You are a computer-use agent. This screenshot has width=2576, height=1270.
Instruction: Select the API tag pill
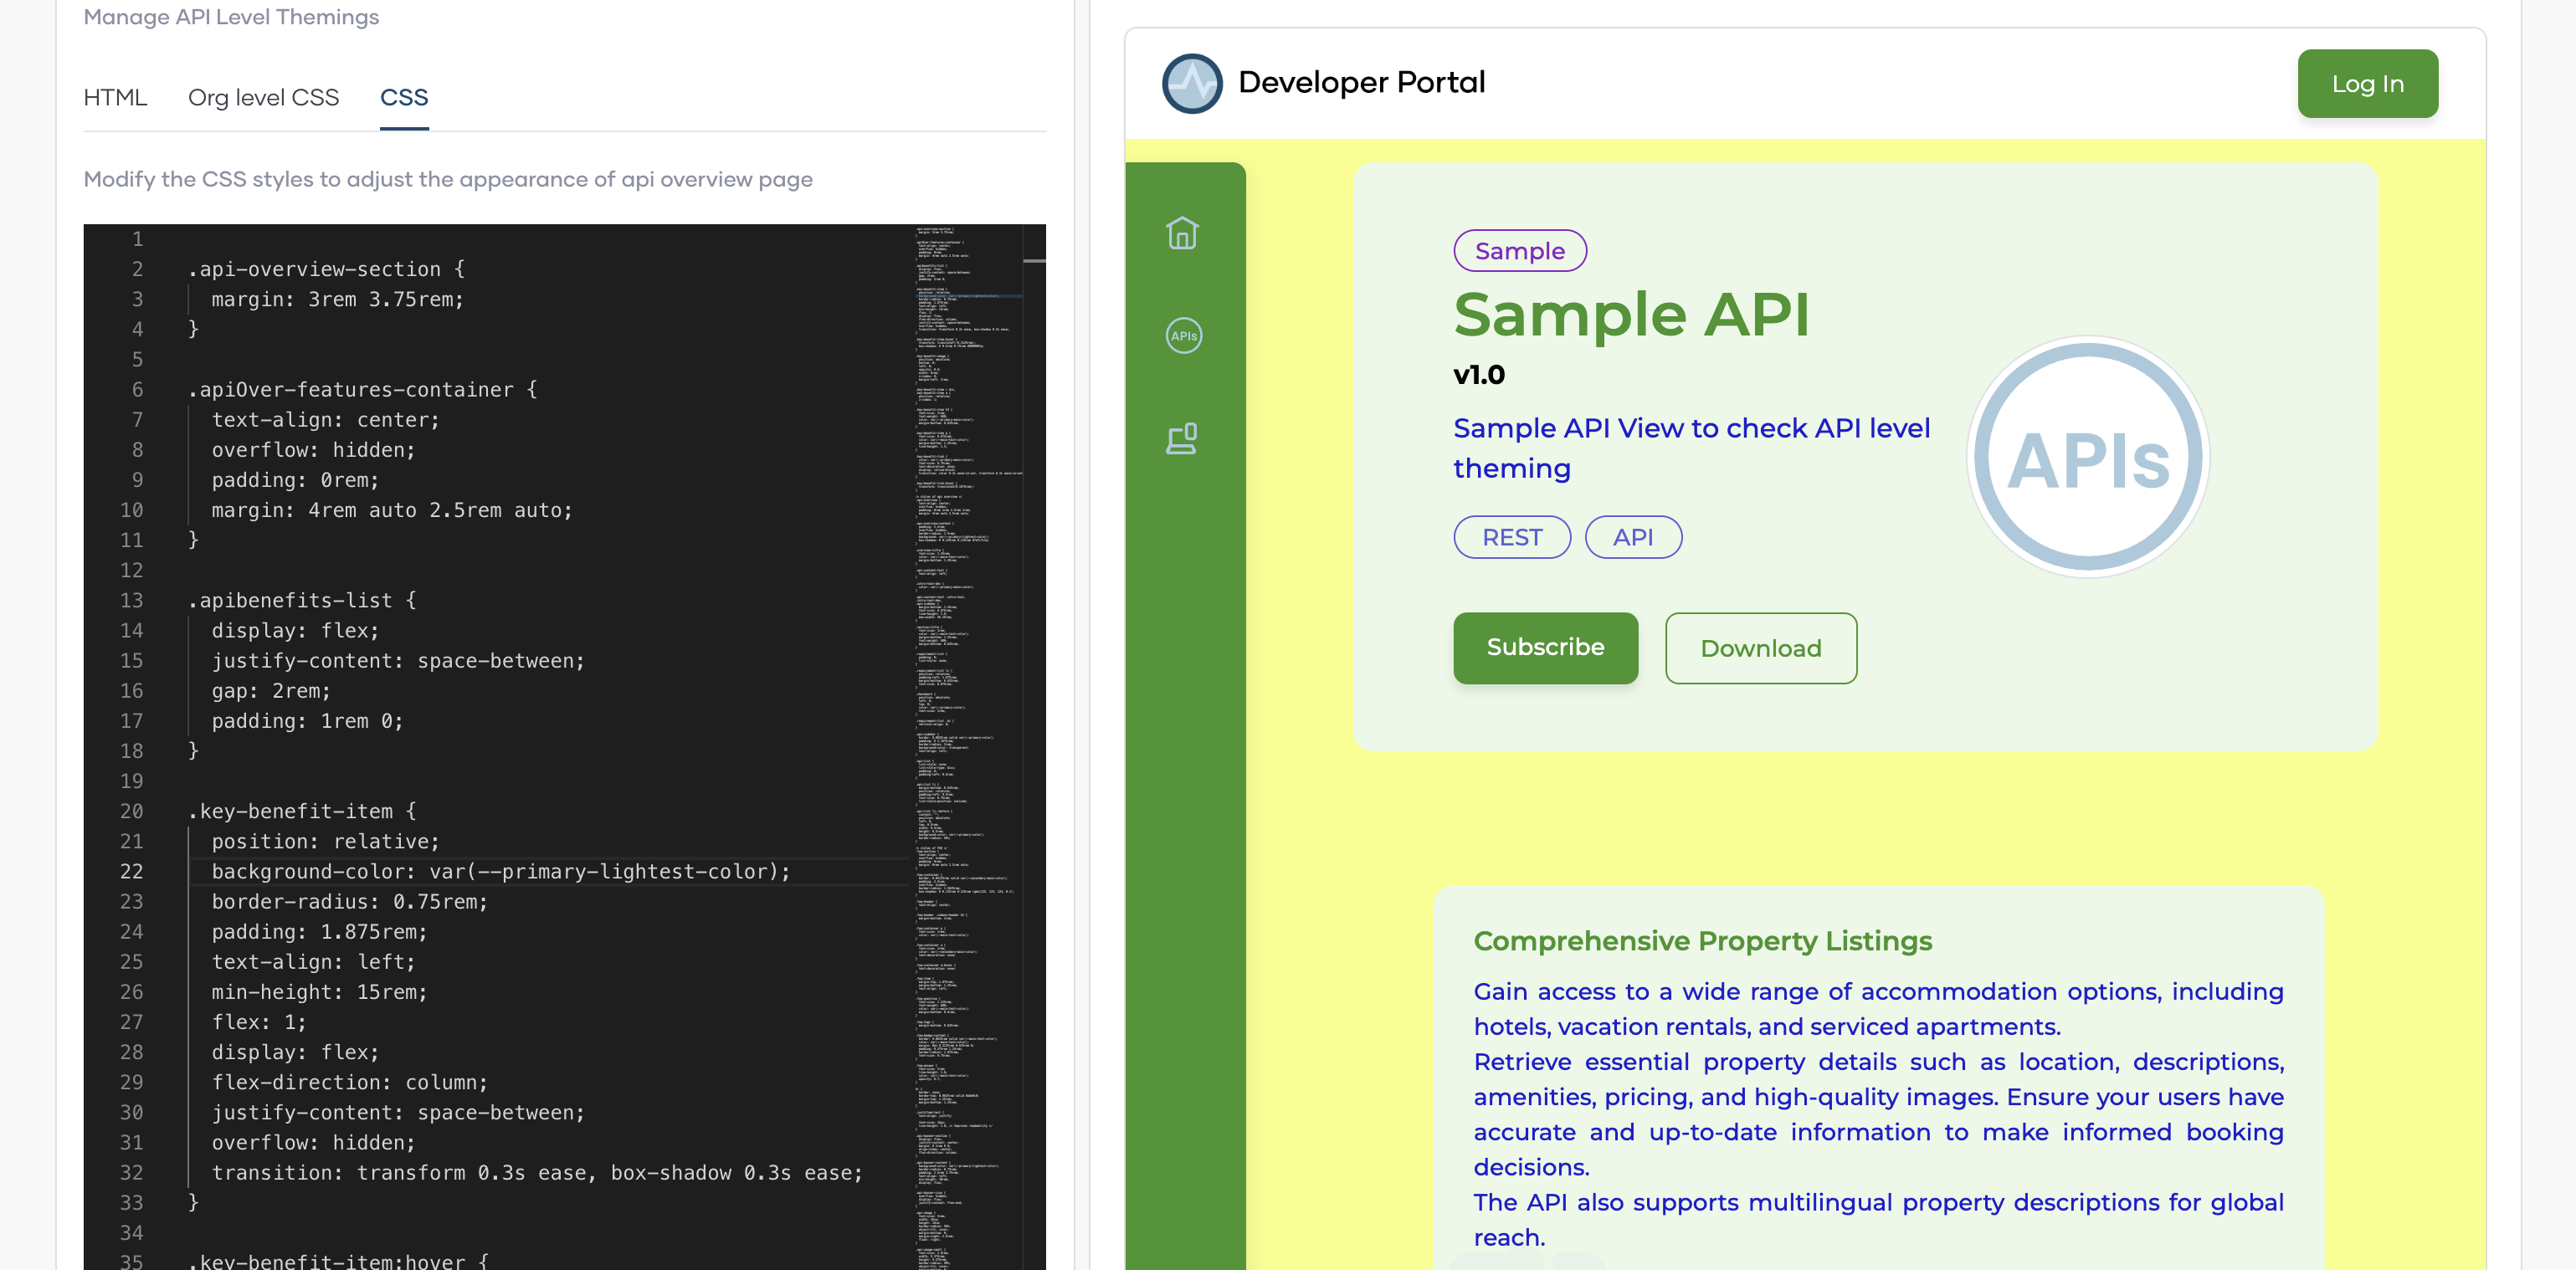pos(1633,537)
